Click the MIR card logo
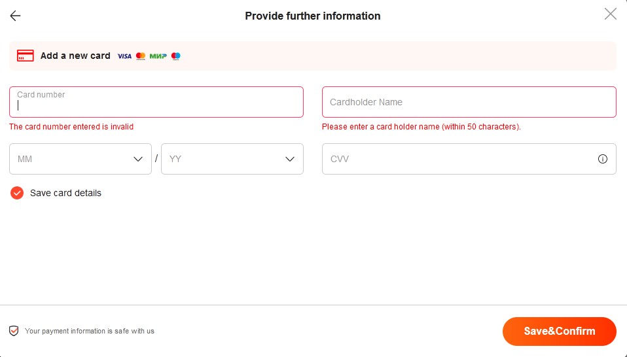Viewport: 627px width, 357px height. (158, 56)
